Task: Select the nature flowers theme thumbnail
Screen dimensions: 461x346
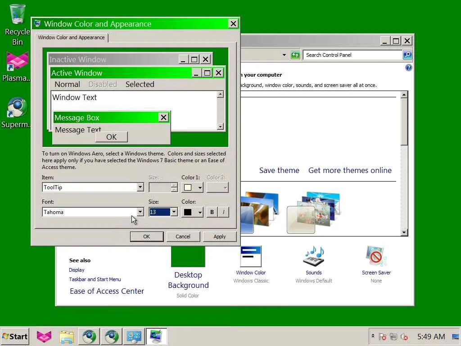Action: [313, 213]
